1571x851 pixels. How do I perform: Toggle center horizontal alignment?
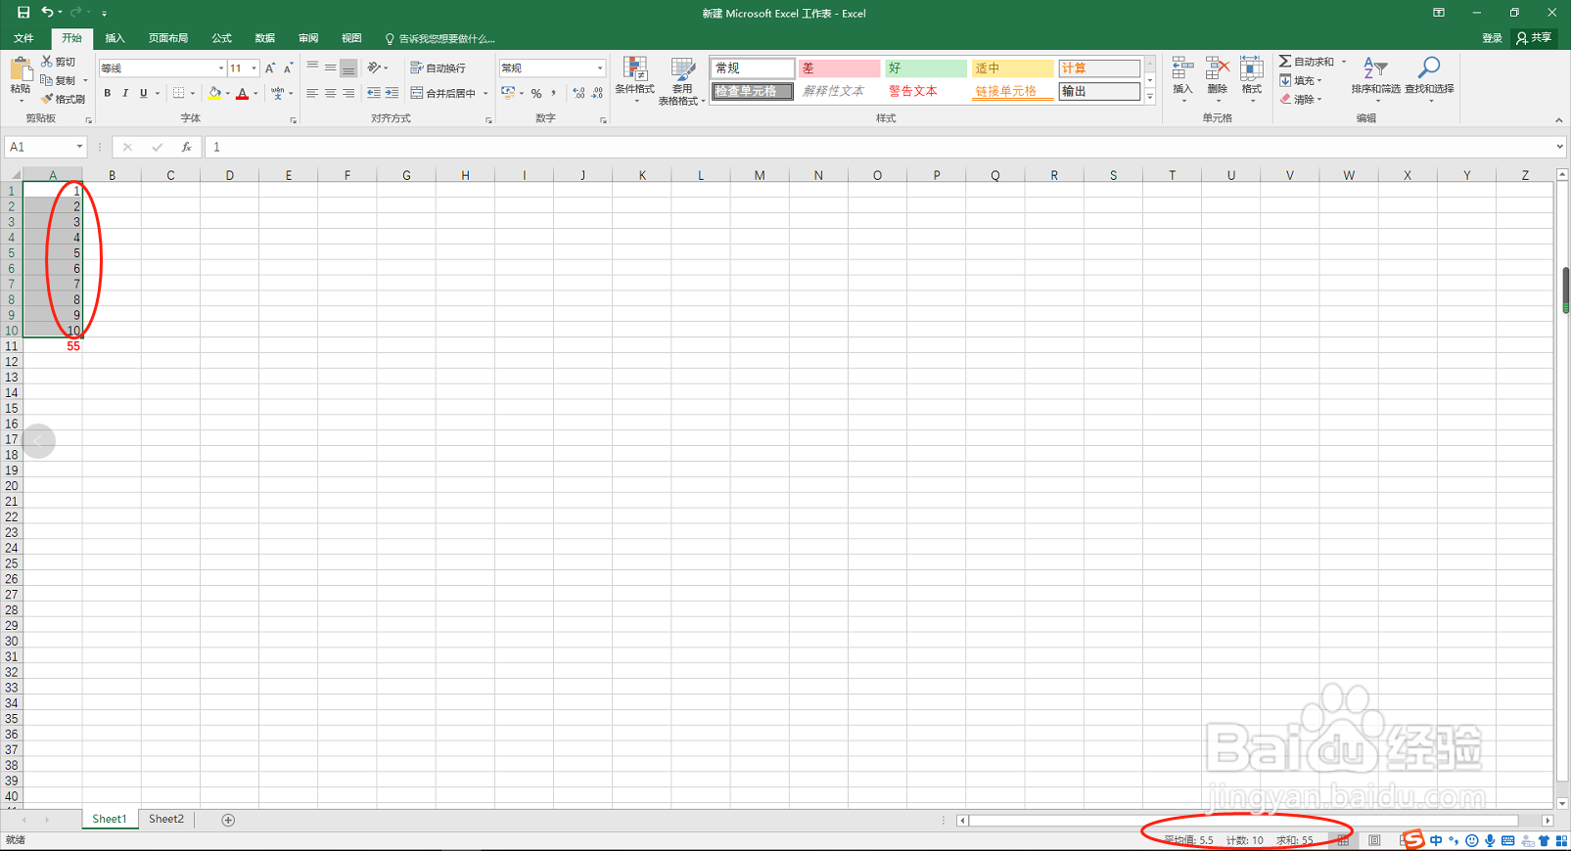tap(330, 93)
